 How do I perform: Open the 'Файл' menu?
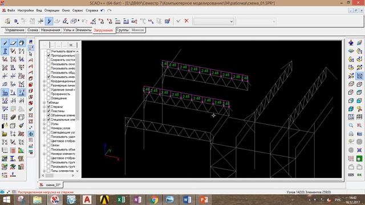[11, 10]
